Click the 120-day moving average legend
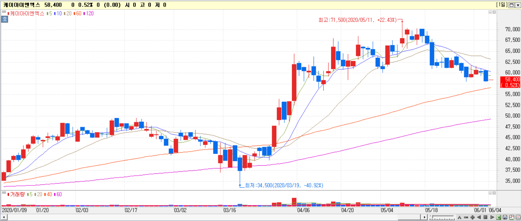The image size is (522, 221). (89, 13)
